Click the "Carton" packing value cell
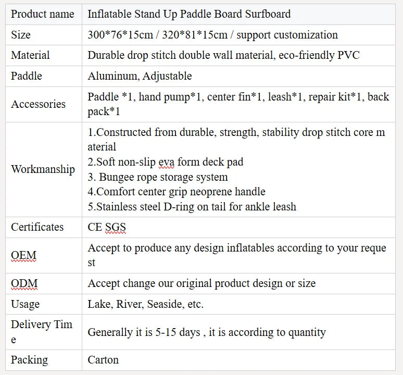The image size is (403, 375). 103,360
